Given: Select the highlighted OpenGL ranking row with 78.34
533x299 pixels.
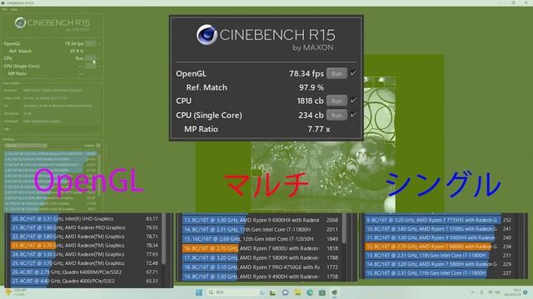Looking at the screenshot, I should point(84,245).
